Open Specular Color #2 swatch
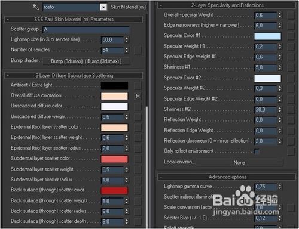This screenshot has height=229, width=299. point(267,78)
